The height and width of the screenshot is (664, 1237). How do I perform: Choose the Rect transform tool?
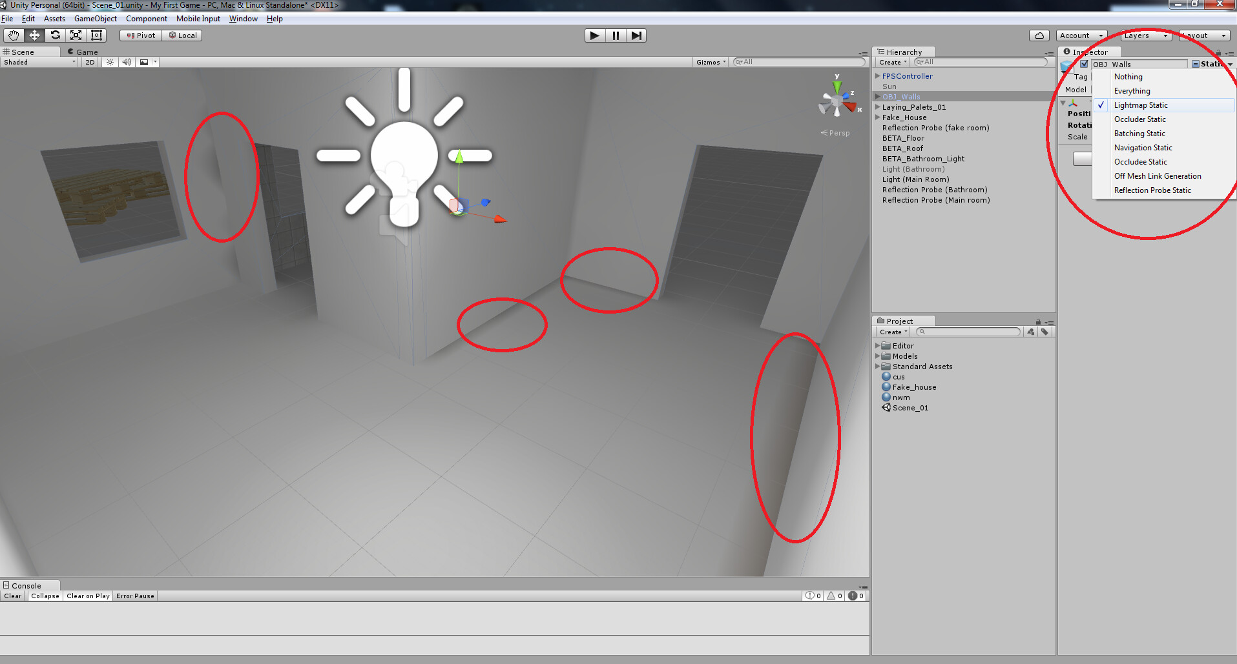(x=96, y=35)
